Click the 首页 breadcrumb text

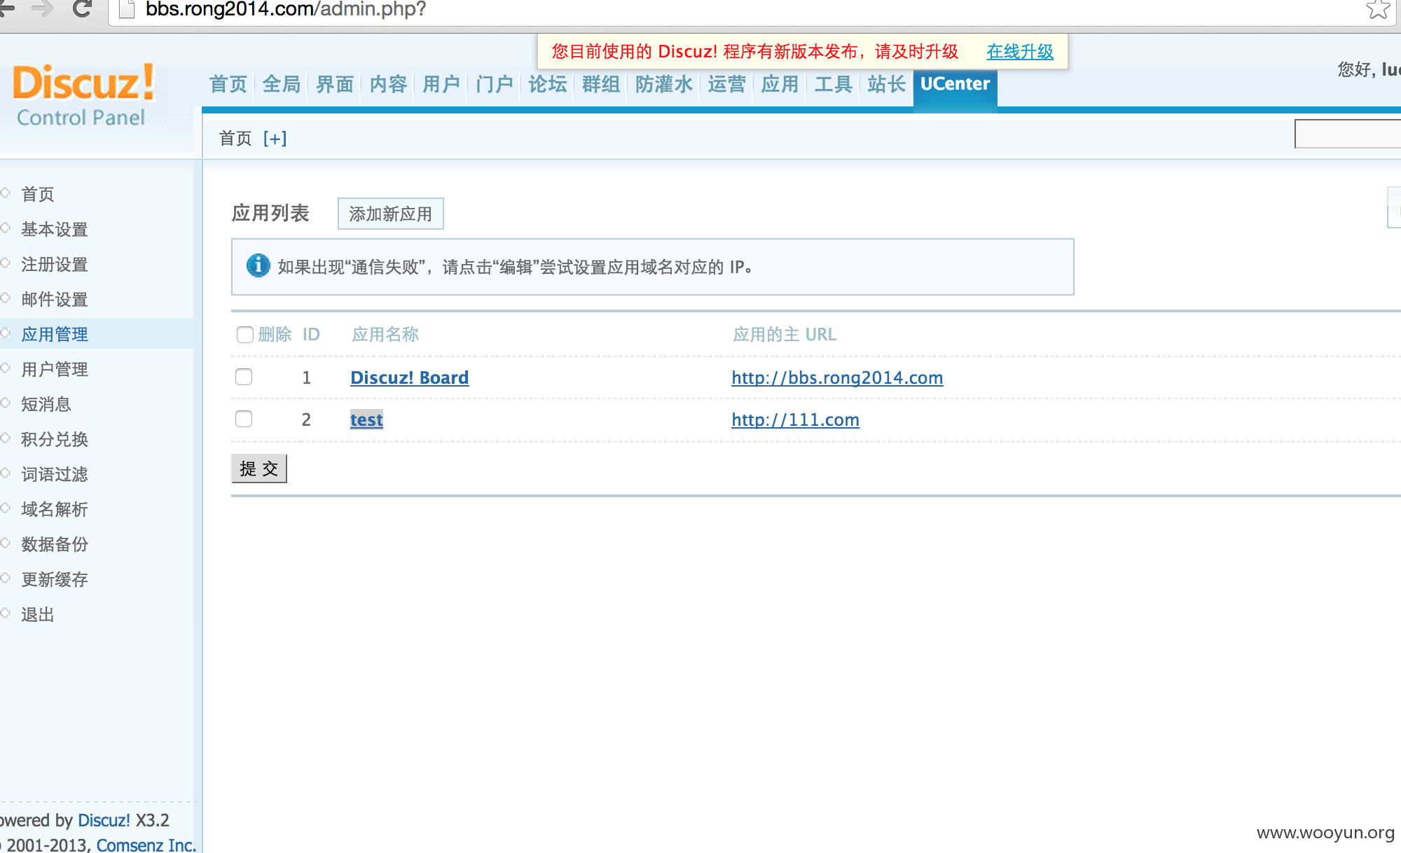click(235, 139)
